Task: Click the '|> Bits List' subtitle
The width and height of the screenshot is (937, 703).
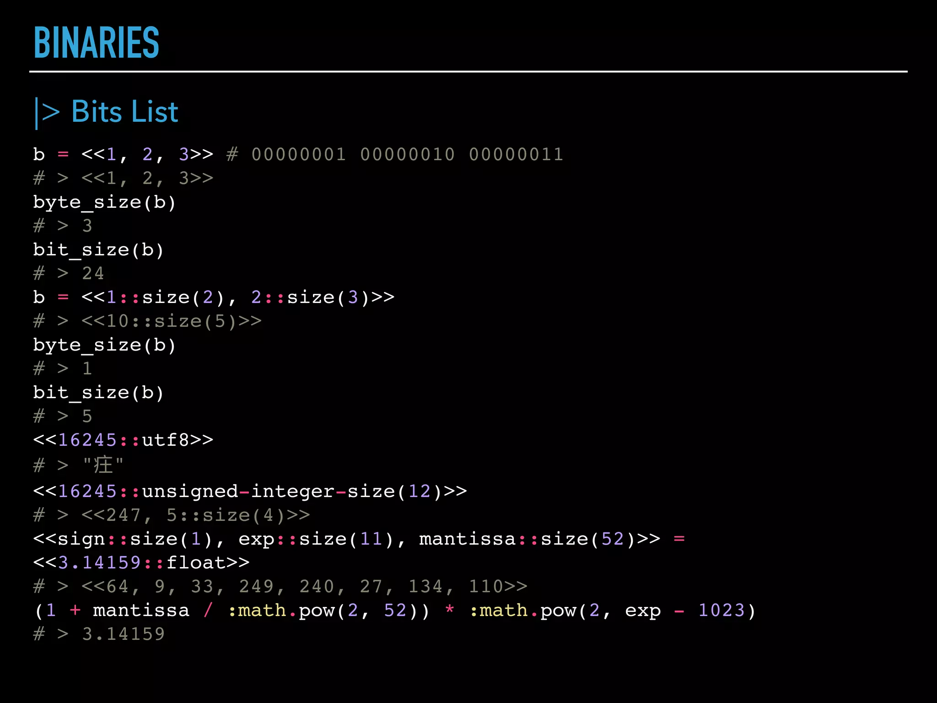Action: pyautogui.click(x=107, y=112)
